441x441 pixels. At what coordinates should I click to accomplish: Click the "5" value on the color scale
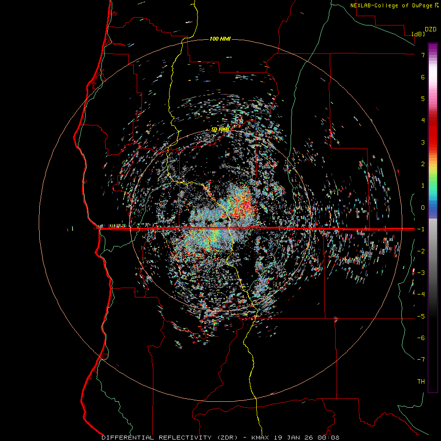pyautogui.click(x=423, y=98)
